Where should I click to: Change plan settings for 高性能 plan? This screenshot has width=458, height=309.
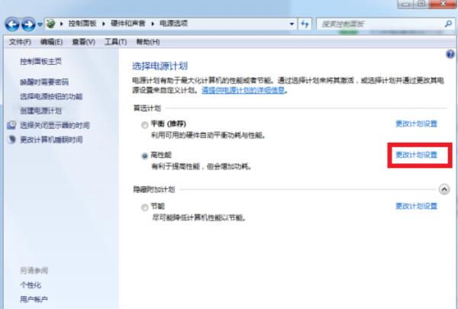pos(416,155)
